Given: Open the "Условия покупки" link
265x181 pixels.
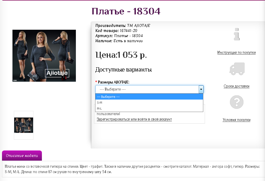Looking at the screenshot, I should click(x=236, y=120).
